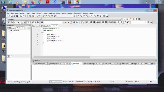164x92 pixels.
Task: Click the editor scrollbar right arrow
Action: coord(155,57)
